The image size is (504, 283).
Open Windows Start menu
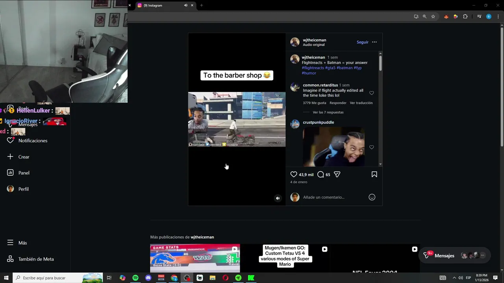[6, 278]
